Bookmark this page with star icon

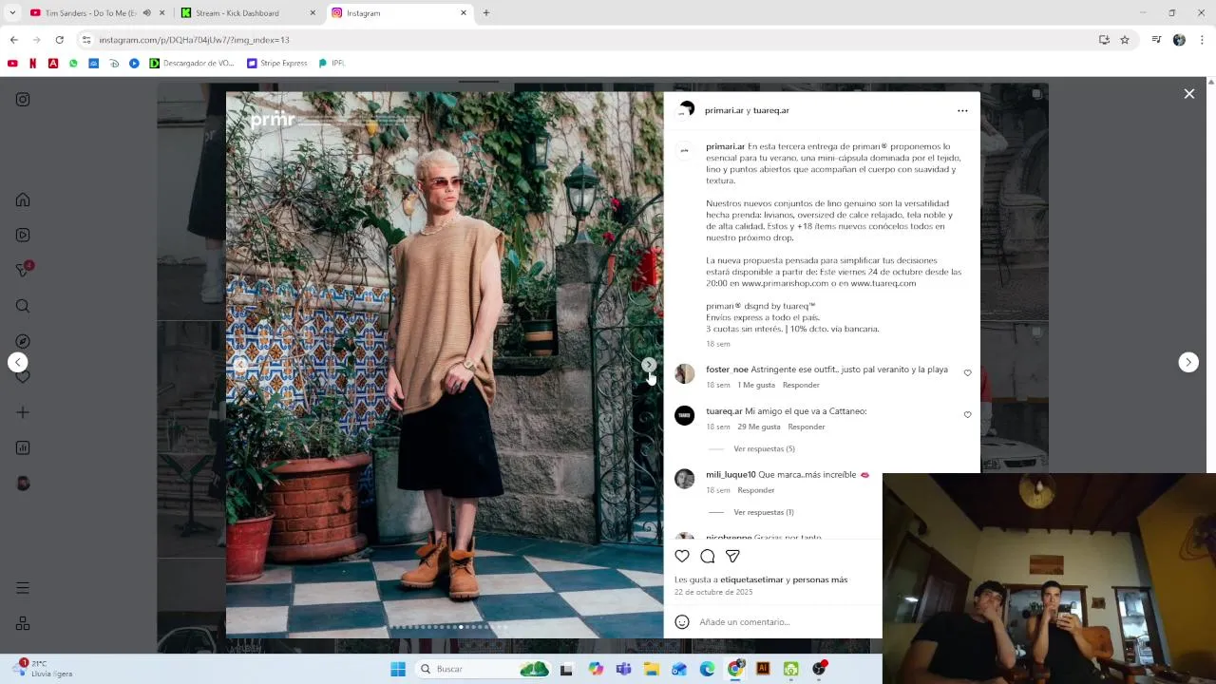pyautogui.click(x=1125, y=40)
